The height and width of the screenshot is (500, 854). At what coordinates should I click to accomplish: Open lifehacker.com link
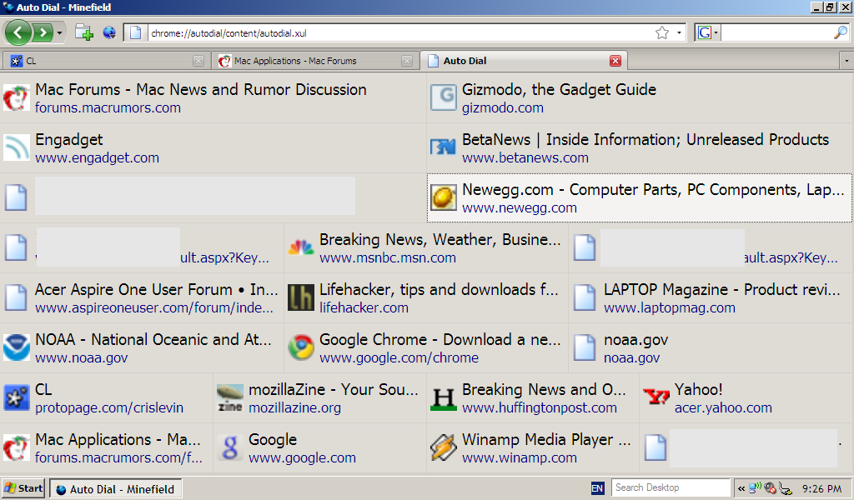[364, 308]
